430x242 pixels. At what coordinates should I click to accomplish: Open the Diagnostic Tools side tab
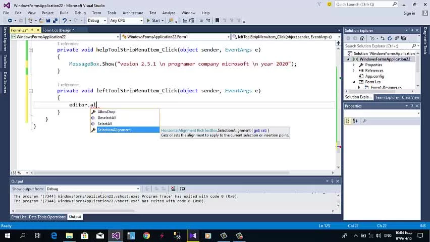point(425,40)
